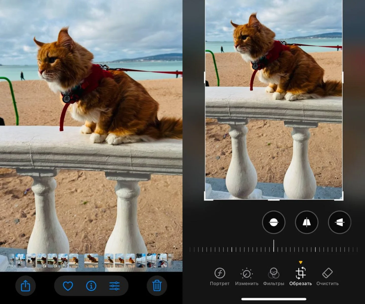Select the vertical perspective tool
Screen dimensions: 365x304
(307, 222)
